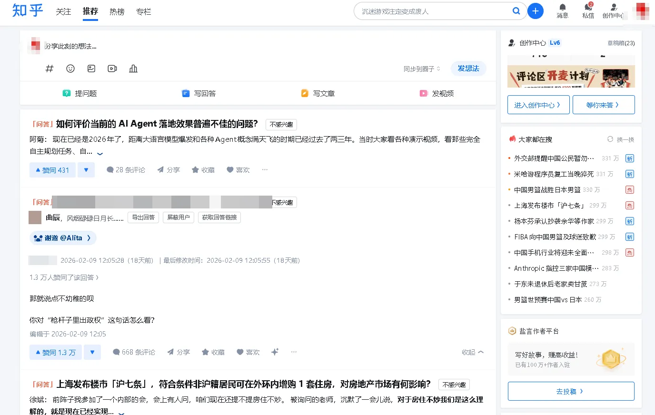
Task: Switch to the 热榜 tab
Action: tap(116, 12)
